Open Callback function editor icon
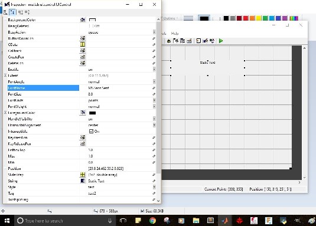This screenshot has height=226, width=316. [x=83, y=51]
